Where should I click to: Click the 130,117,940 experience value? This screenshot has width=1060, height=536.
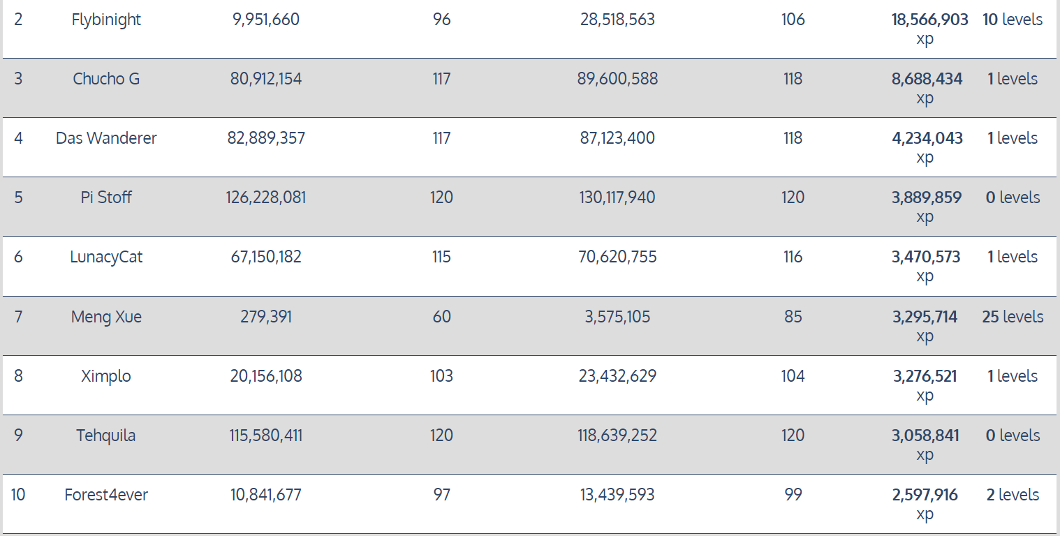point(617,198)
